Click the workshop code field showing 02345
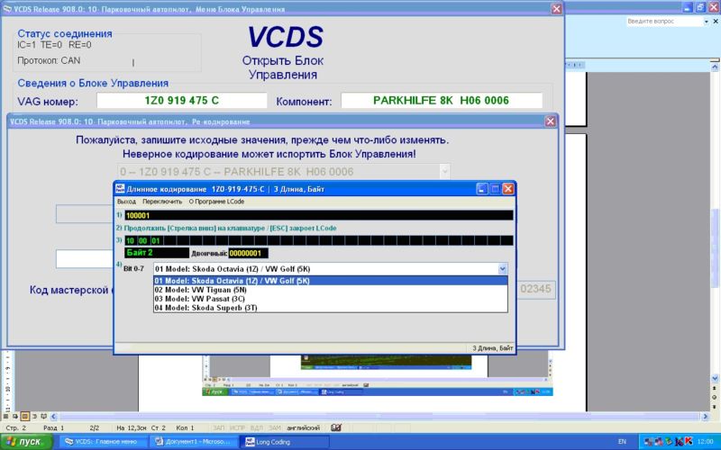This screenshot has width=721, height=450. pyautogui.click(x=535, y=289)
